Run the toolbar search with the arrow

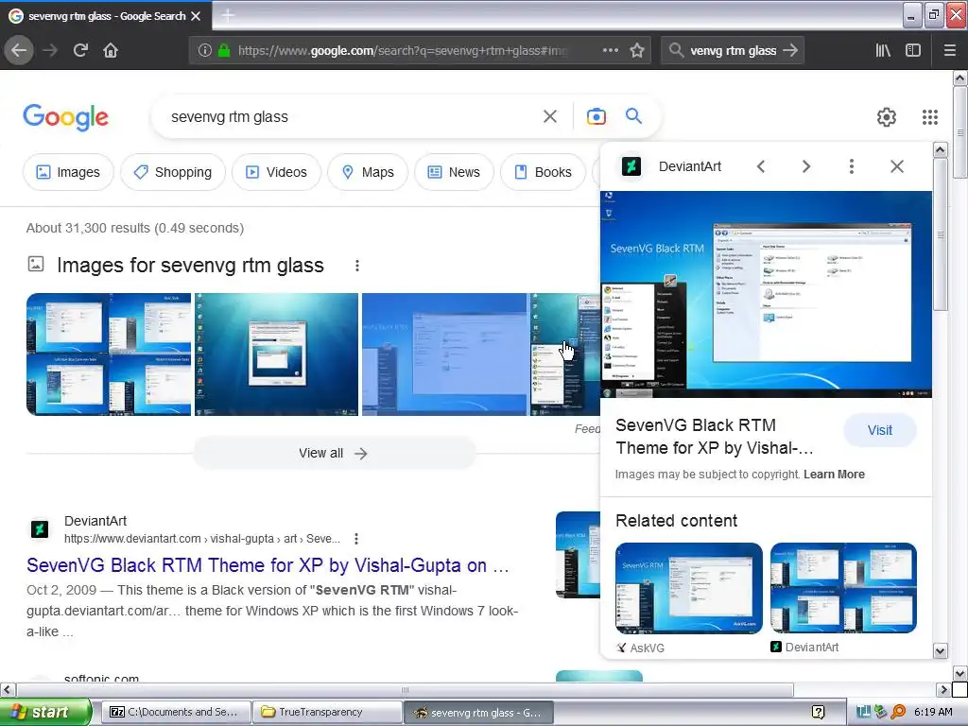790,51
